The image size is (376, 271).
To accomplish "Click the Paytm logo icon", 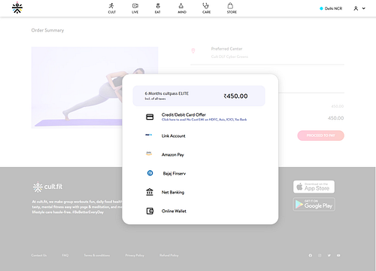I will (149, 135).
